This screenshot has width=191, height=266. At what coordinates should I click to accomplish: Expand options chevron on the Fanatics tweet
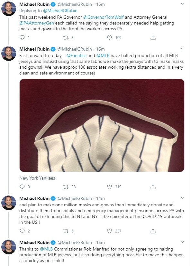pyautogui.click(x=182, y=48)
